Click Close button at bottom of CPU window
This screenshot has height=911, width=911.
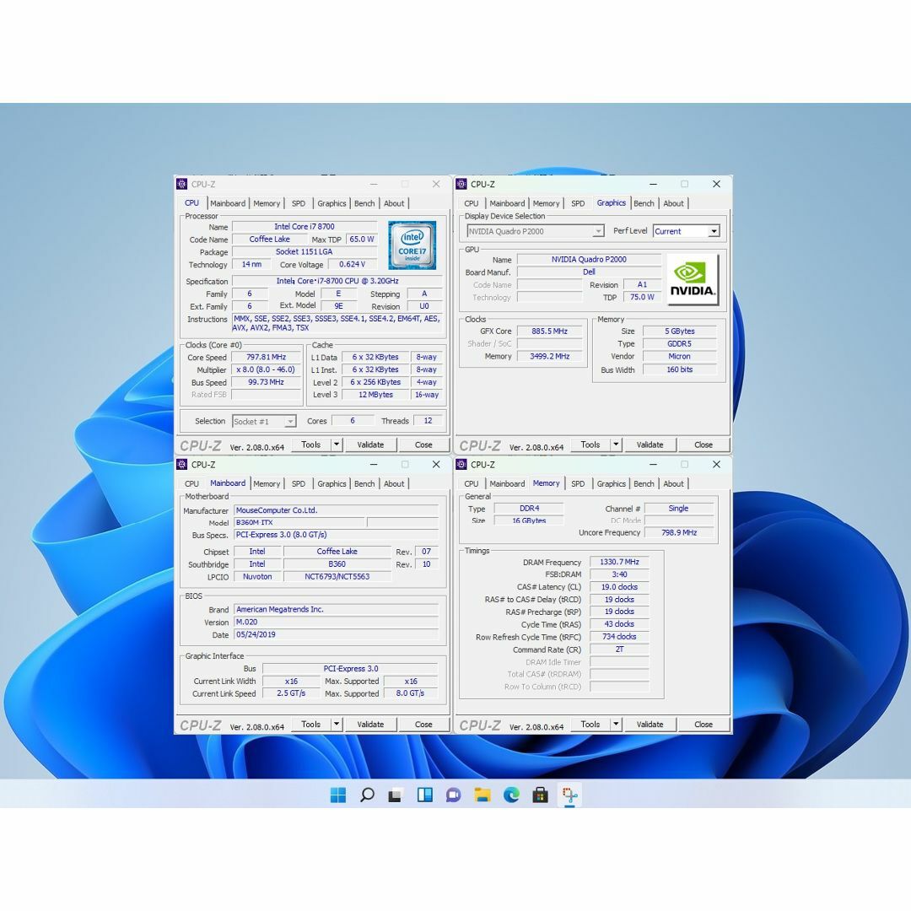423,445
